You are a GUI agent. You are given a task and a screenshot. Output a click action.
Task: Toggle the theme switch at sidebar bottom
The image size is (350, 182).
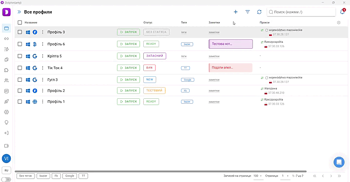tap(6, 180)
